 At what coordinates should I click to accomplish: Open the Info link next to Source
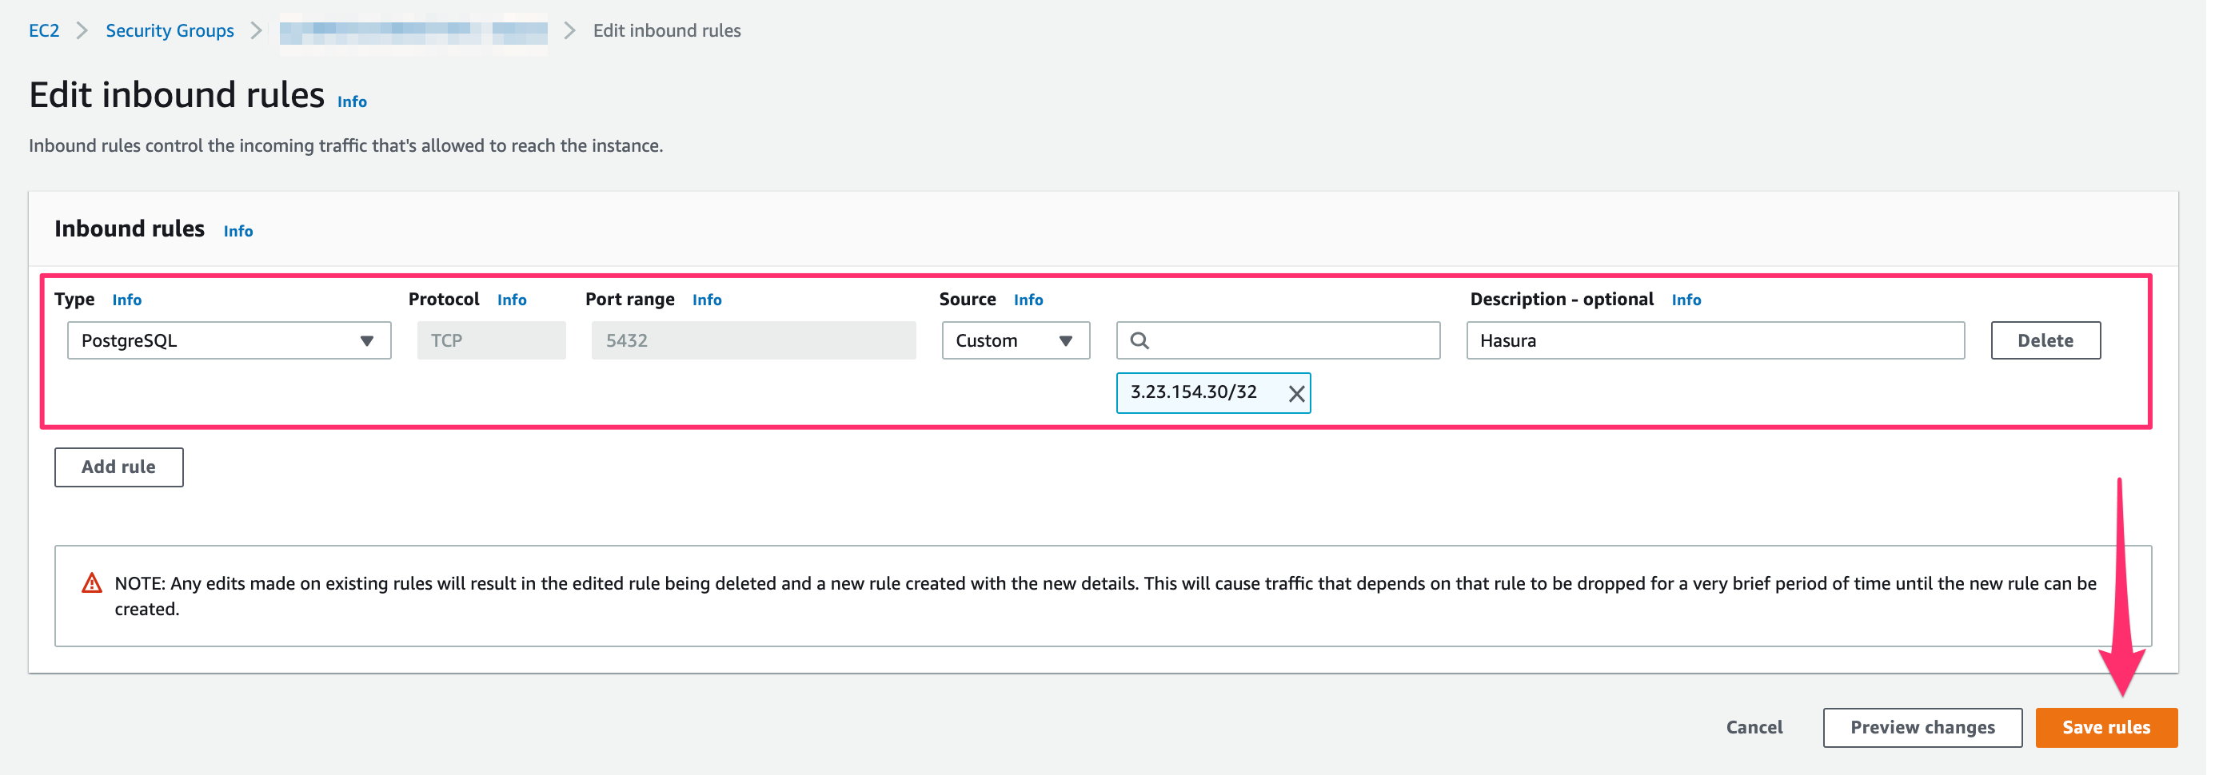point(1028,300)
